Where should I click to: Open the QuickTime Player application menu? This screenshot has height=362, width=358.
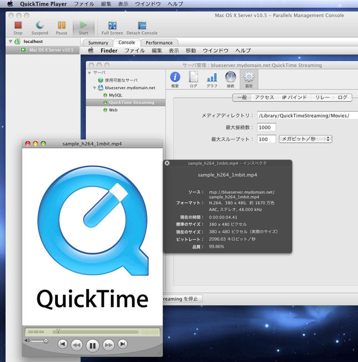(43, 4)
